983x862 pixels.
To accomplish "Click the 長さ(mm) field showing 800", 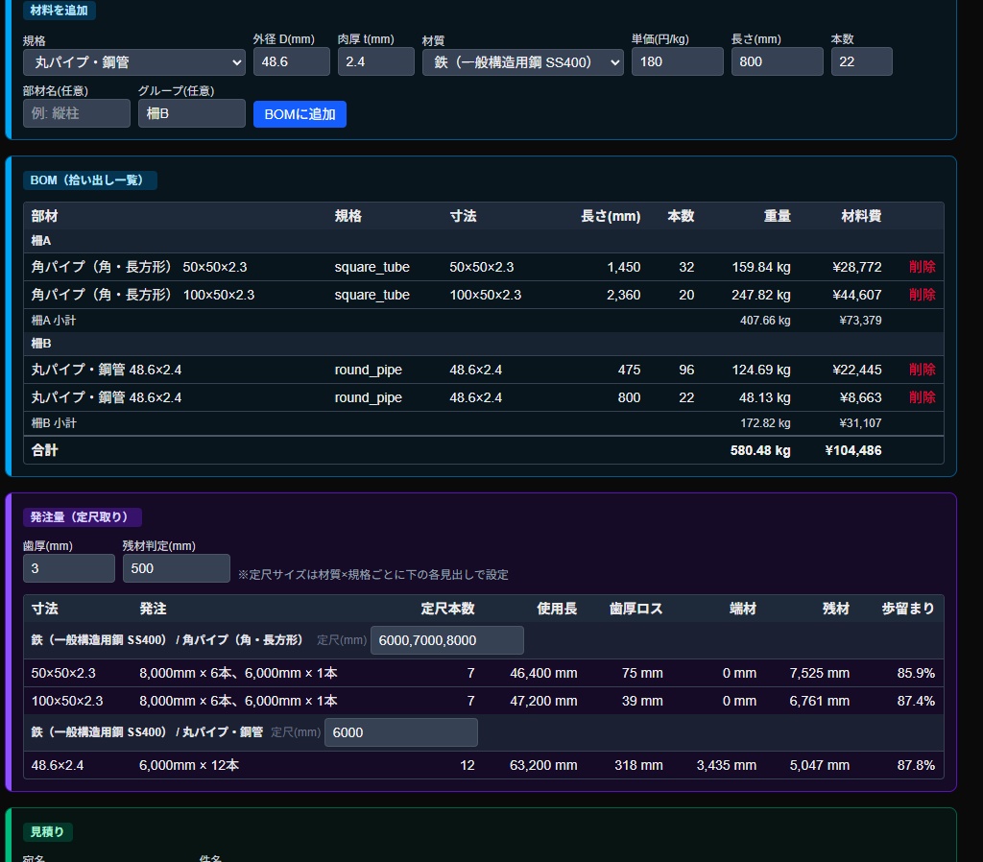I will [x=777, y=61].
